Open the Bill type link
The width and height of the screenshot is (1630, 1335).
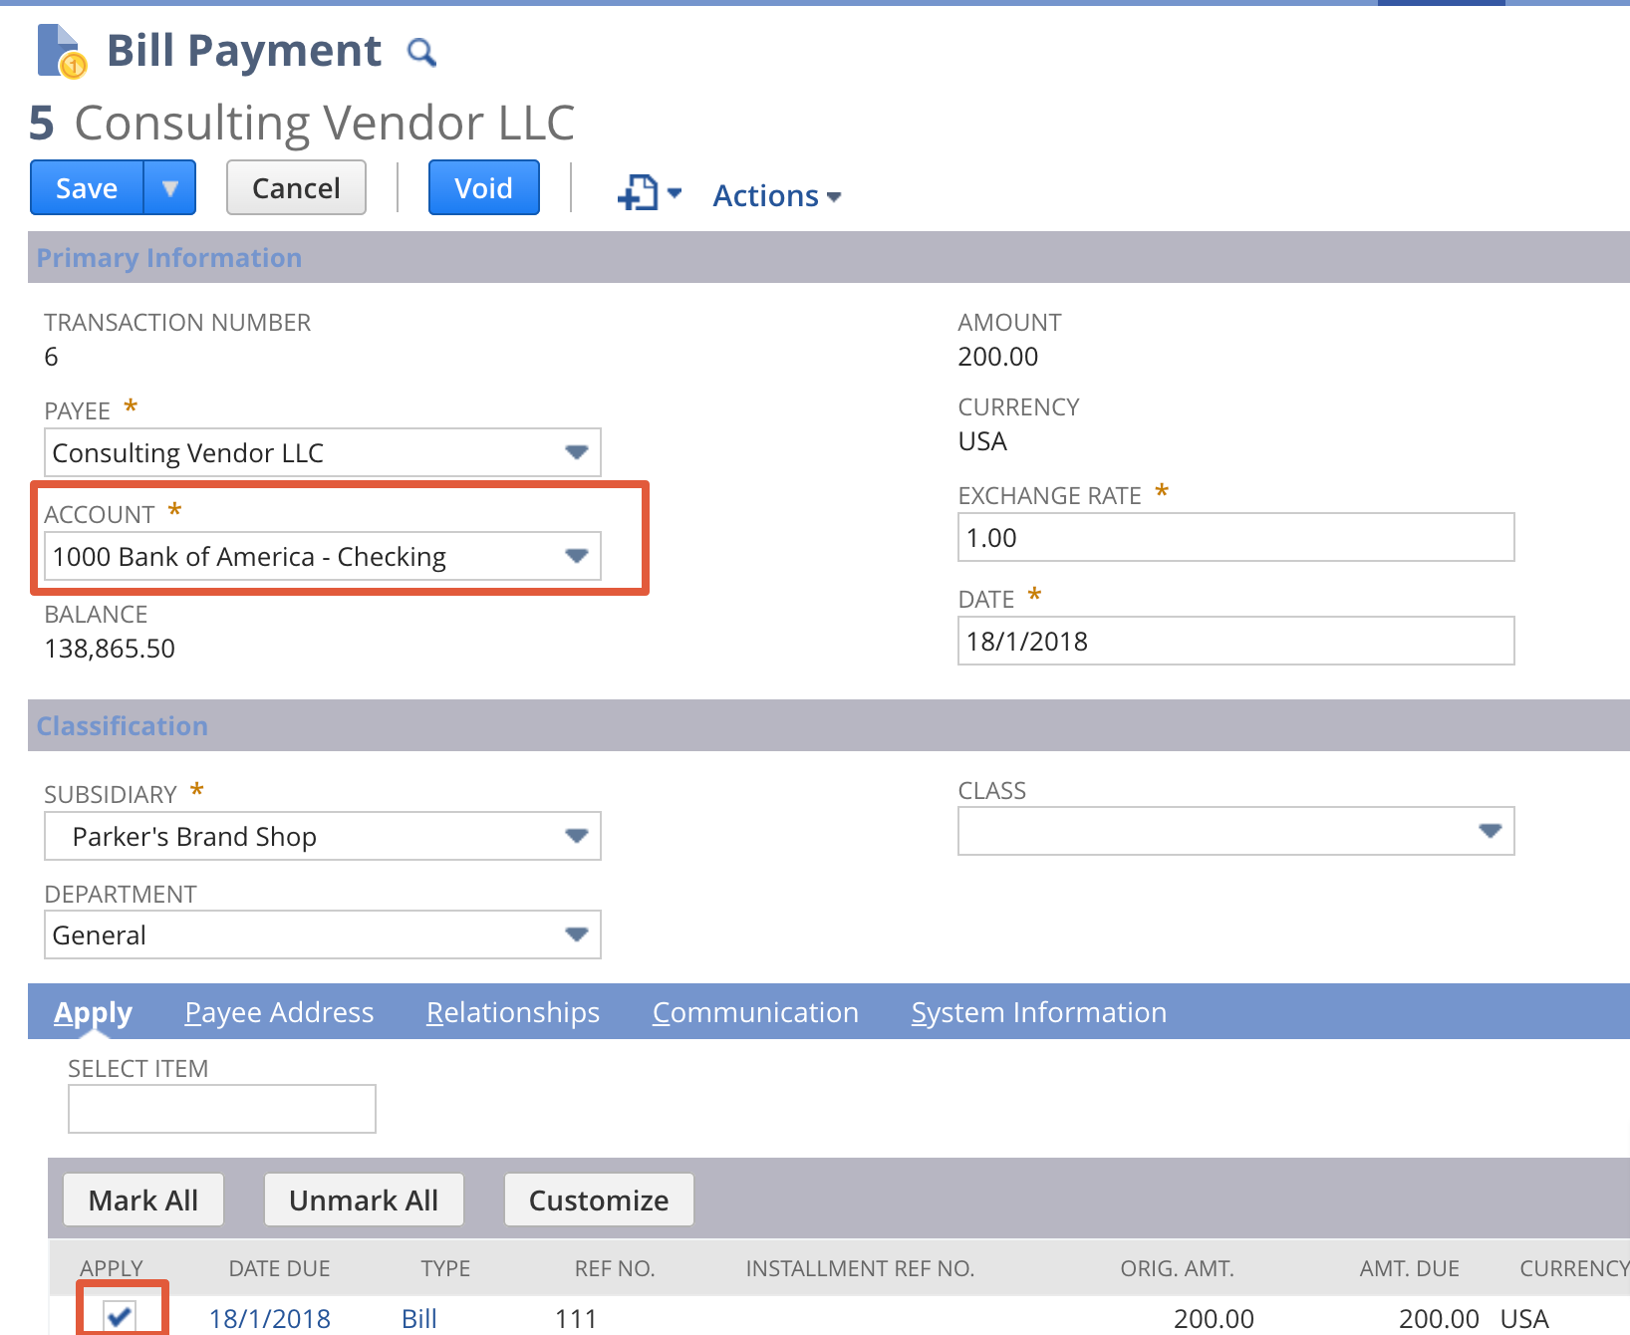pyautogui.click(x=419, y=1319)
